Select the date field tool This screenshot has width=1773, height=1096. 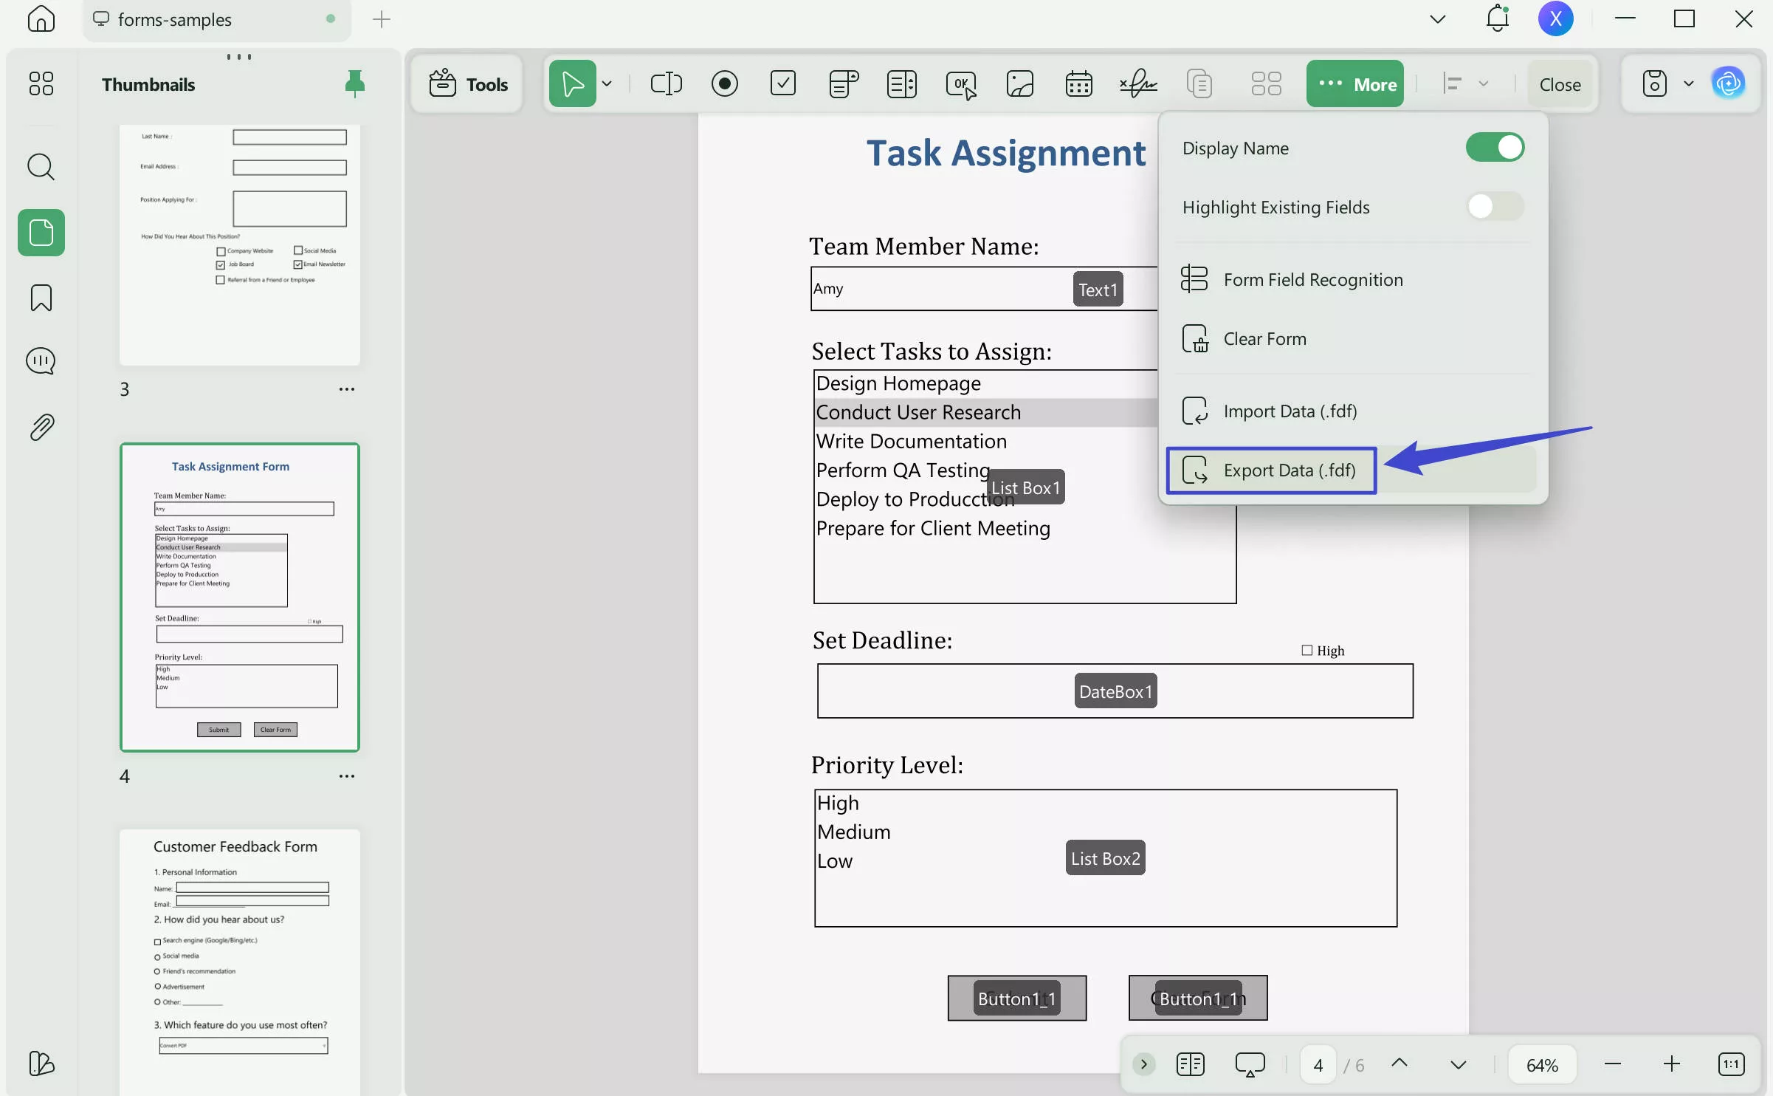tap(1078, 83)
